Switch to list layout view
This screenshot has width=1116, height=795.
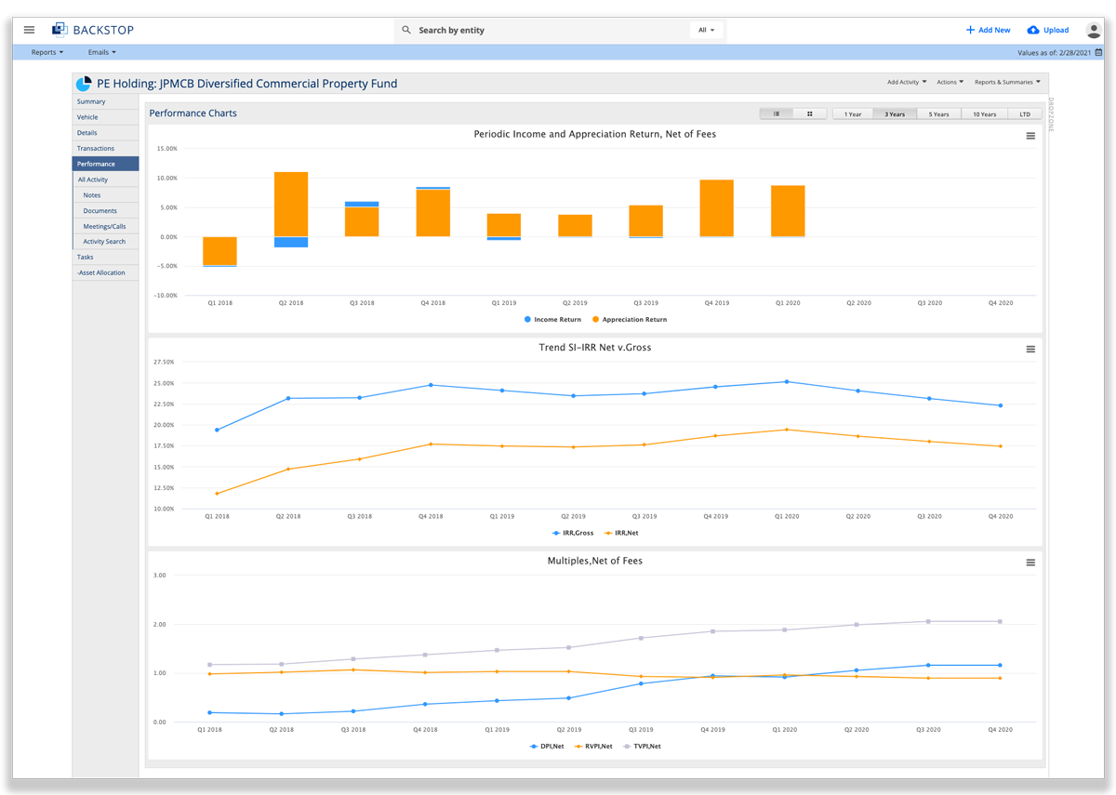(777, 113)
